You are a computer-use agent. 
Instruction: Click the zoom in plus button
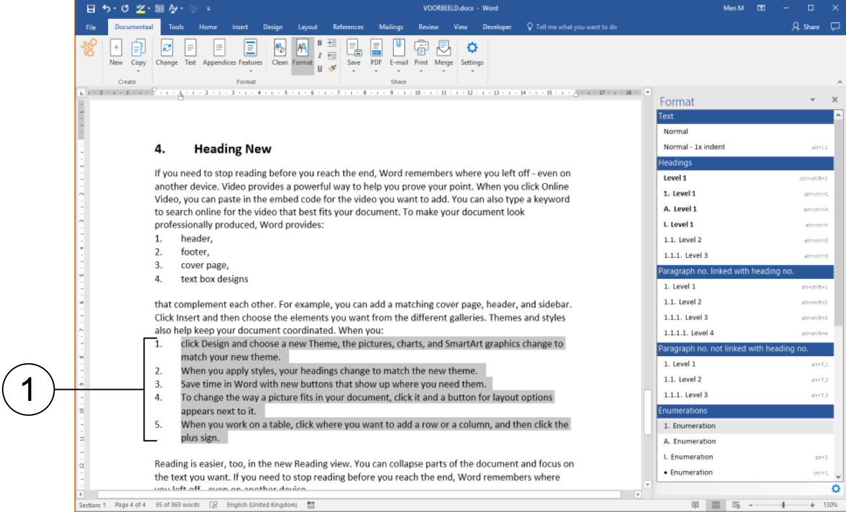(812, 505)
